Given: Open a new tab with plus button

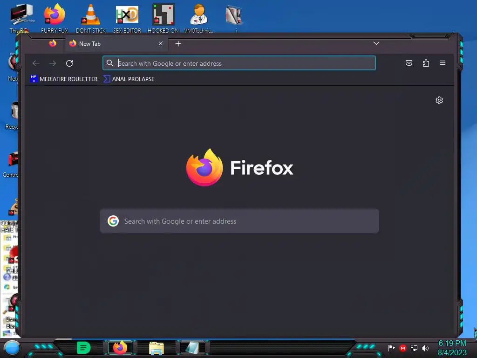Looking at the screenshot, I should (x=178, y=44).
